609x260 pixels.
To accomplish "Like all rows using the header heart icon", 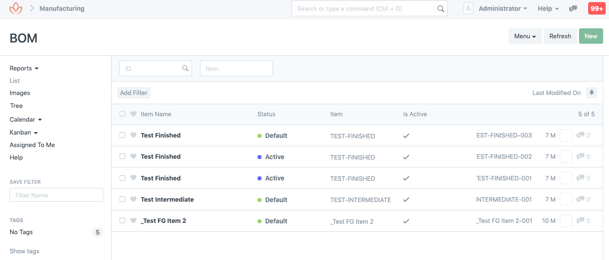I will click(x=133, y=114).
